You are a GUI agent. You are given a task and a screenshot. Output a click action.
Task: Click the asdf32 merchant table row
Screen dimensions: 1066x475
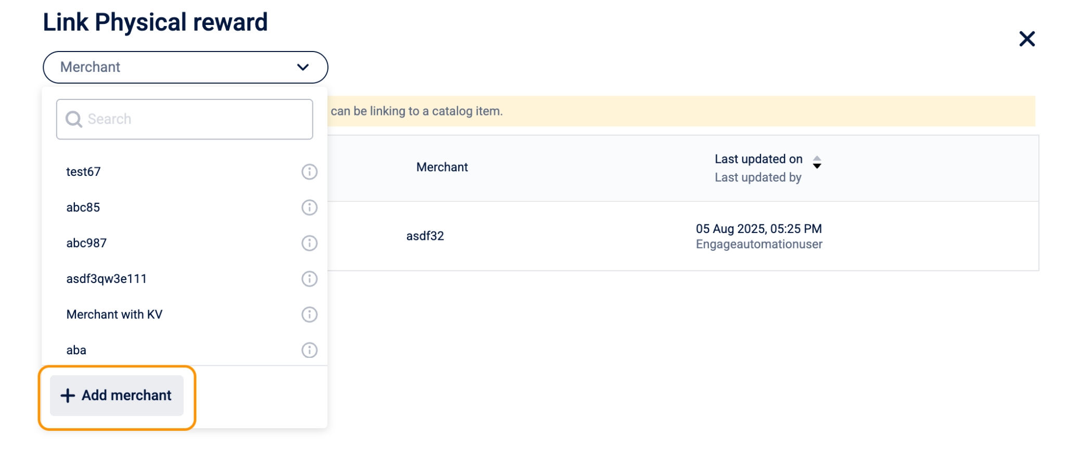(683, 236)
